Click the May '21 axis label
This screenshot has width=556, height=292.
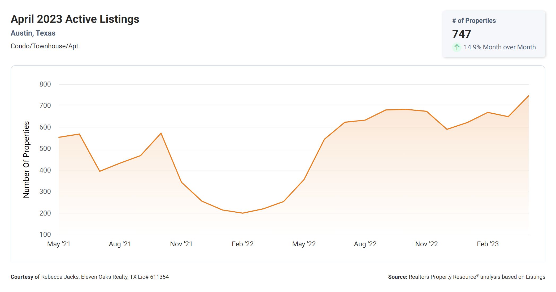(x=59, y=244)
